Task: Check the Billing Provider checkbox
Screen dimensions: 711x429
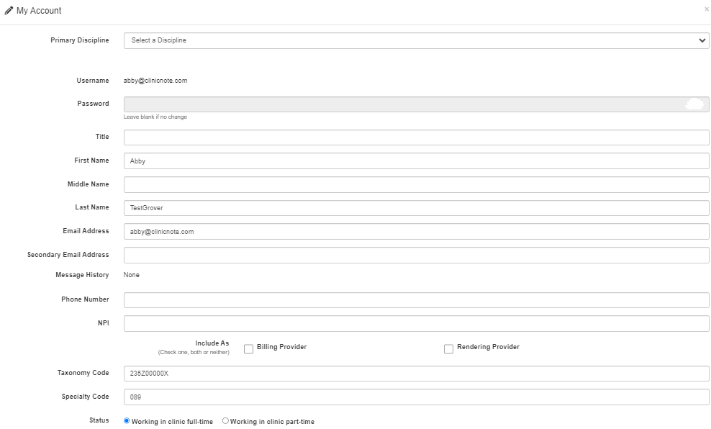Action: click(248, 347)
